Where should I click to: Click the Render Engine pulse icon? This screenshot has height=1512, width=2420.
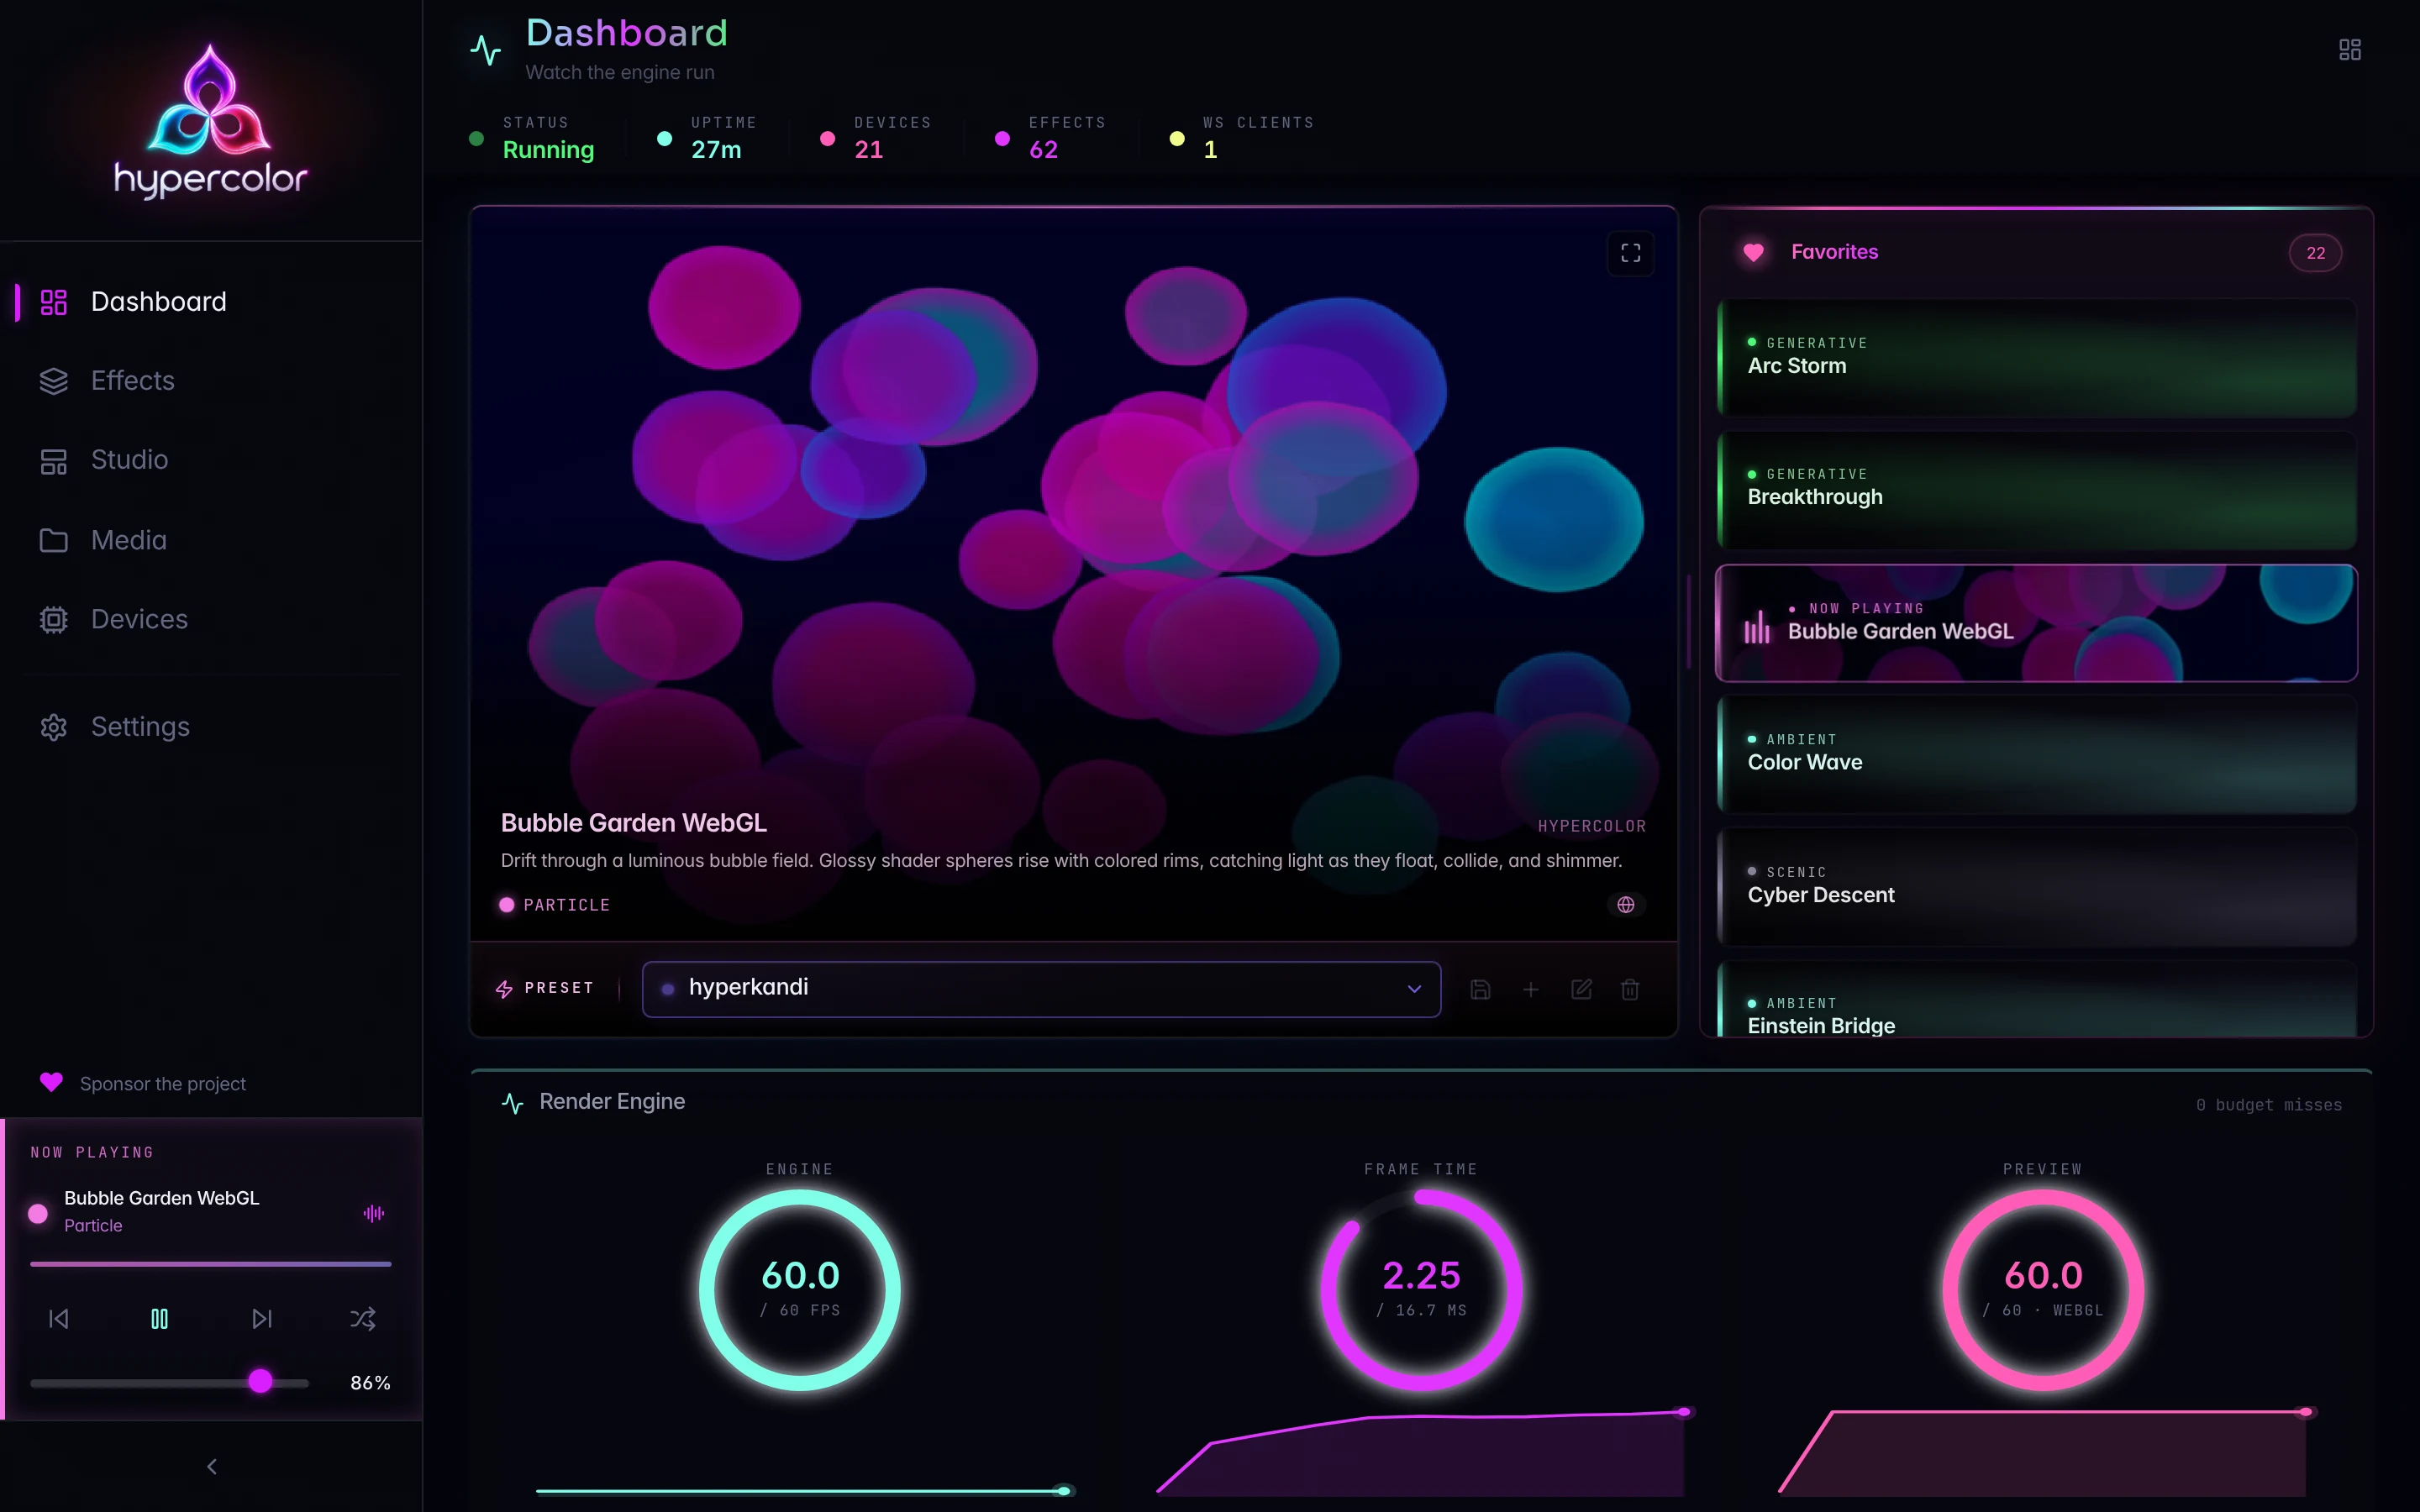tap(512, 1103)
